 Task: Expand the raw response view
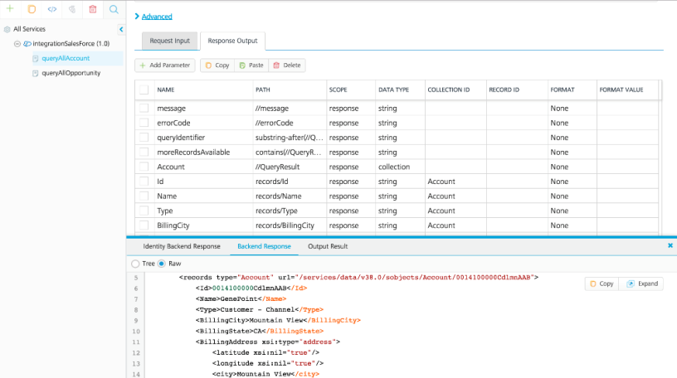click(x=641, y=283)
